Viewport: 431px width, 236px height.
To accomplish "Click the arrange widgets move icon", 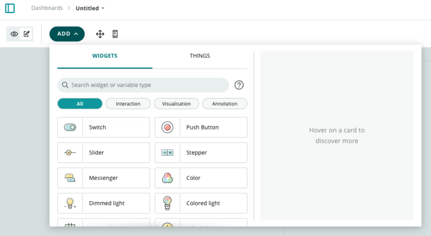I will click(100, 34).
